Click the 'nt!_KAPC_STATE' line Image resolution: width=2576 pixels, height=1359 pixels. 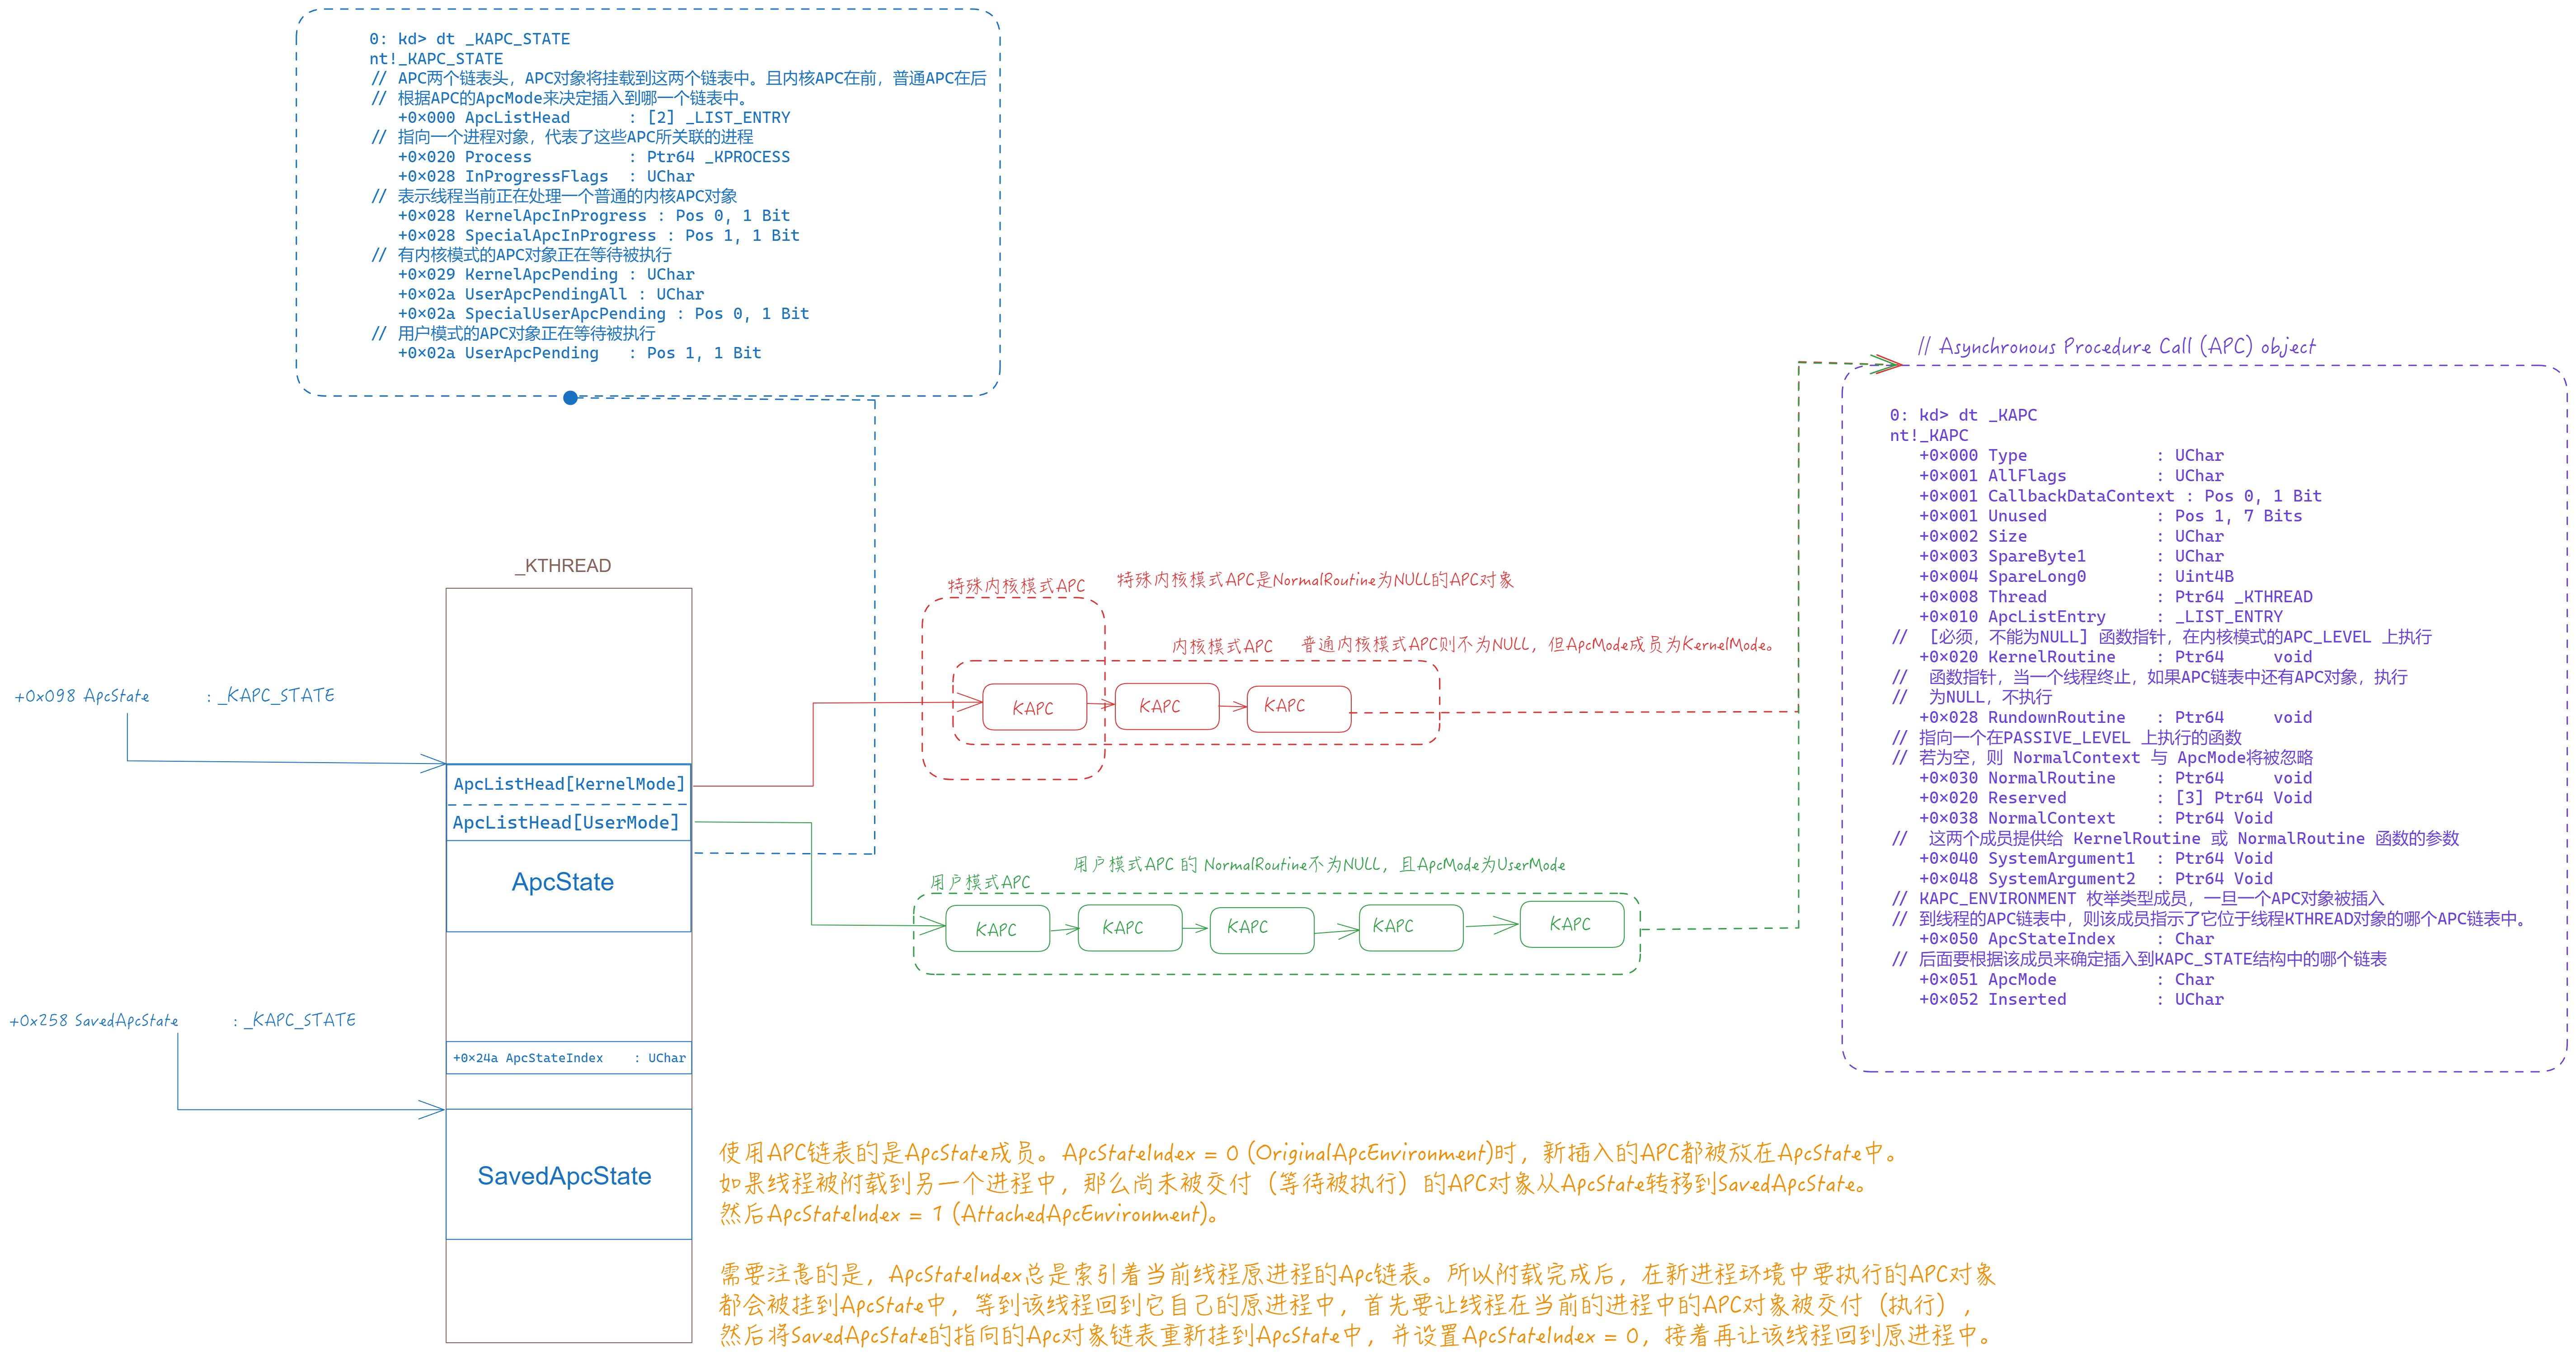[x=436, y=59]
